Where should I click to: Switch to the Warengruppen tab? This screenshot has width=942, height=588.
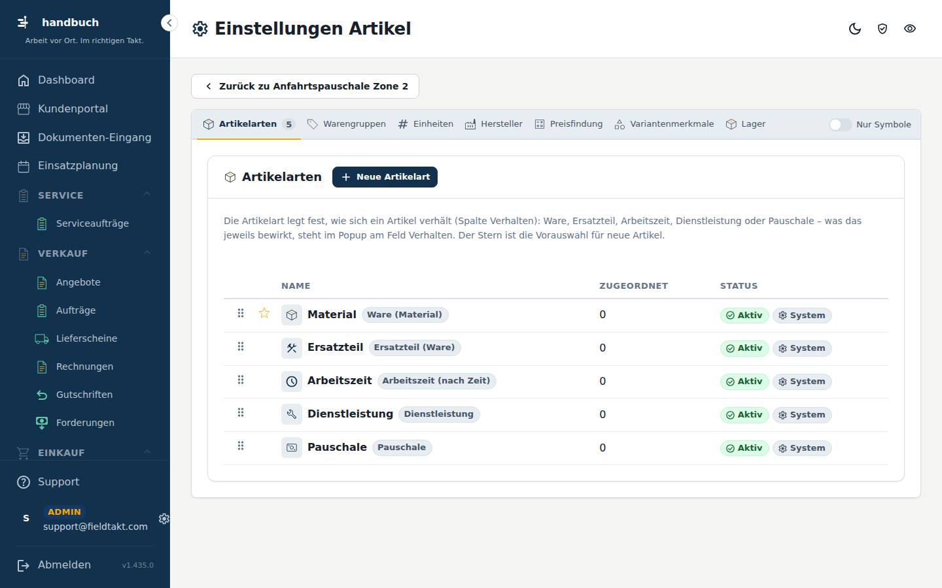click(347, 124)
